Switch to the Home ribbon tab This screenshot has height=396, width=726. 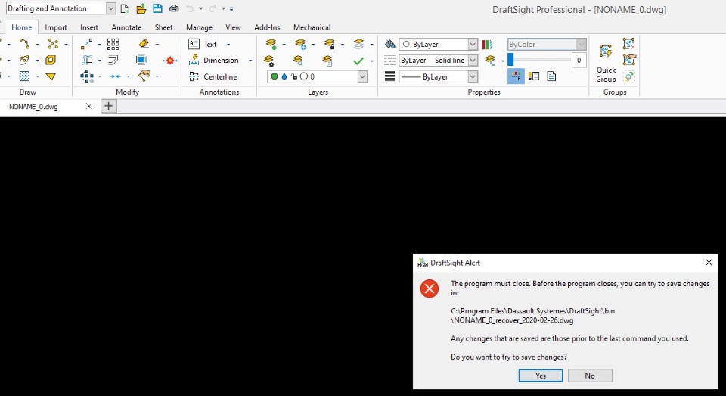[22, 27]
